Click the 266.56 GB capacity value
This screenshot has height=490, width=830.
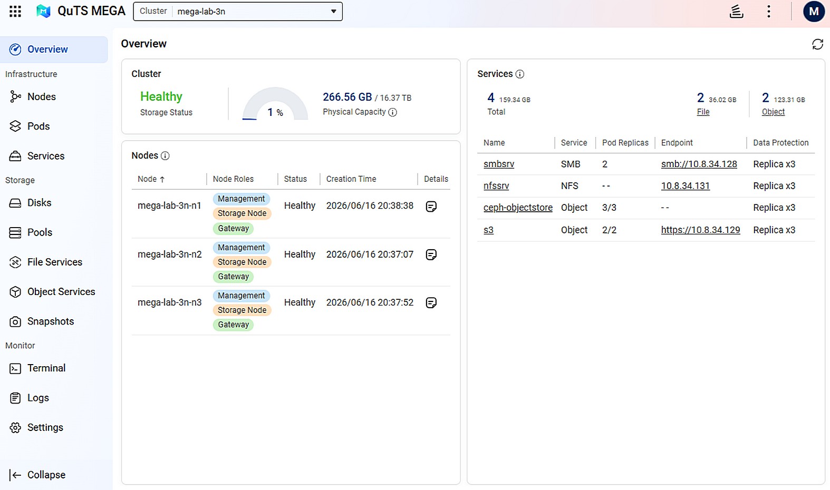click(x=348, y=97)
